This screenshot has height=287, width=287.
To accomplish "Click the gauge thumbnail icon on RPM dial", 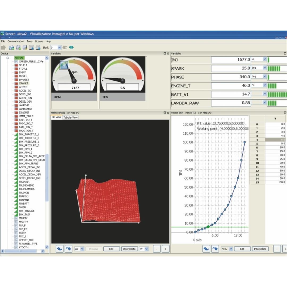I will click(64, 65).
